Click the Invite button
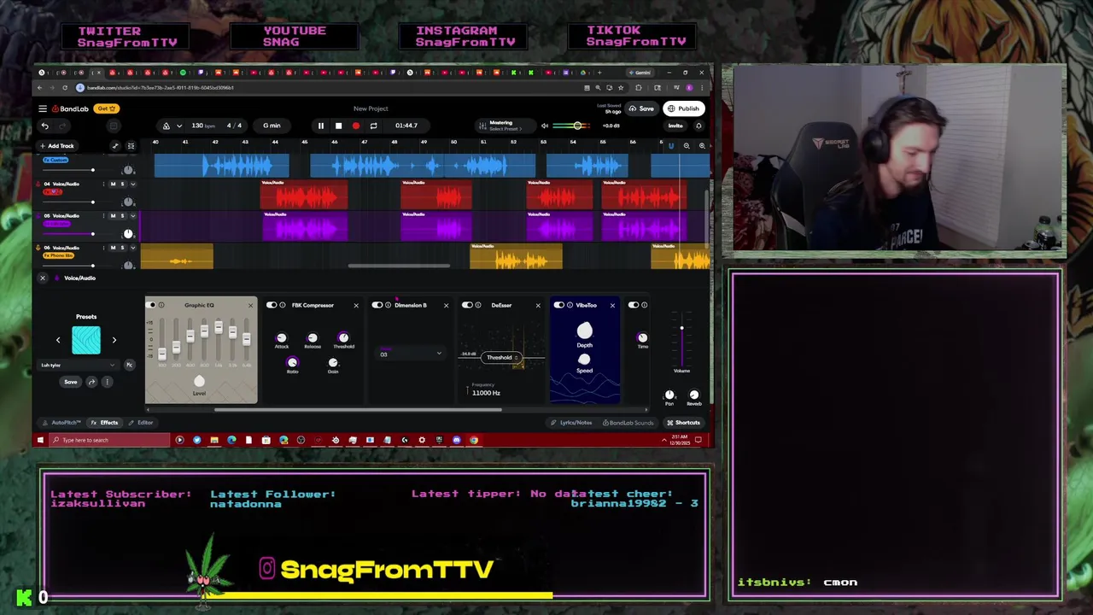This screenshot has height=615, width=1093. (675, 126)
